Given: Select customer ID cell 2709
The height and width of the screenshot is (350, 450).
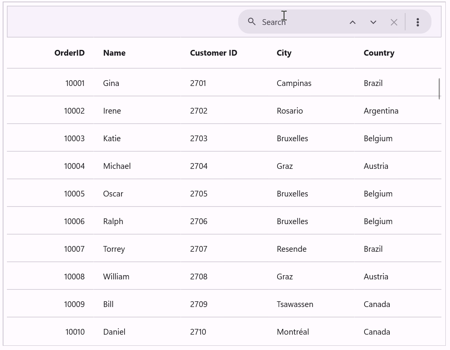Looking at the screenshot, I should (x=199, y=304).
